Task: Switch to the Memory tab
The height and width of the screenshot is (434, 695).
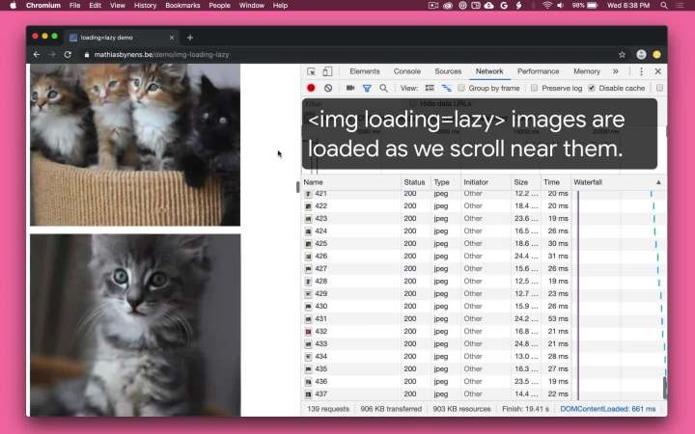Action: point(587,71)
